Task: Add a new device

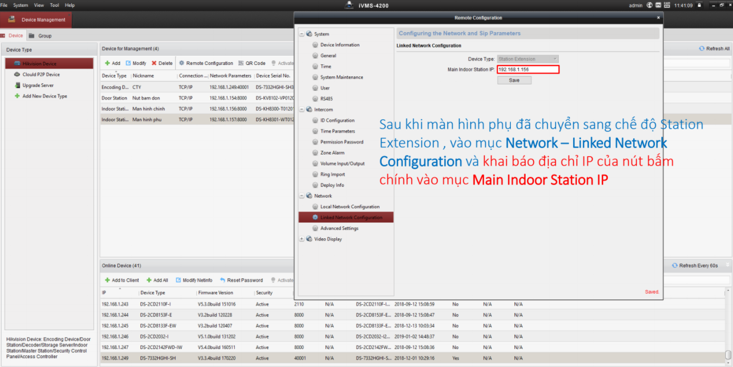Action: (x=112, y=63)
